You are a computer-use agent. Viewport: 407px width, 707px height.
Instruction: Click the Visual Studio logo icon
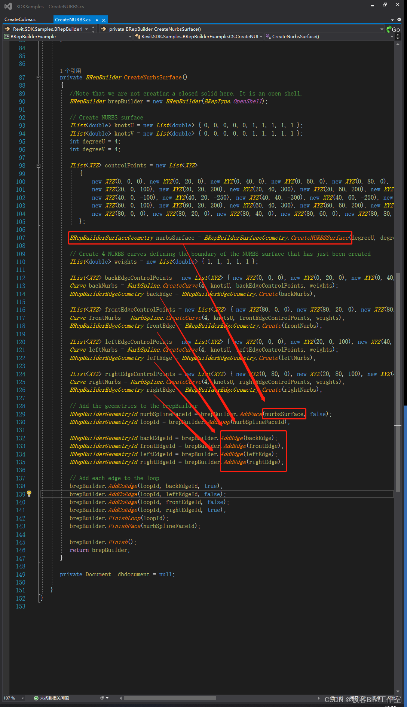pyautogui.click(x=8, y=6)
